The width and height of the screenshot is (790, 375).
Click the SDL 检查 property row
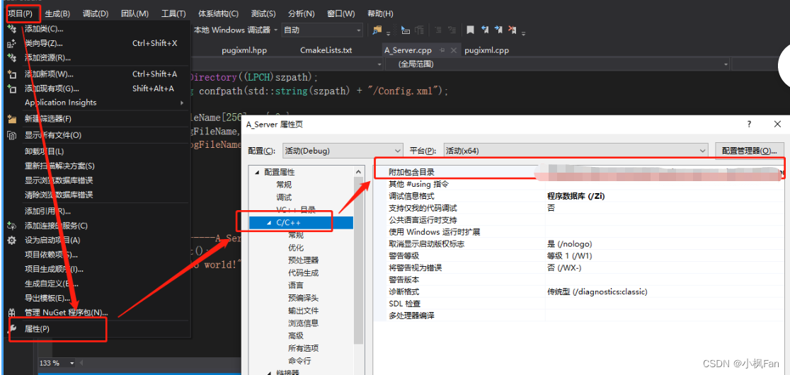coord(579,304)
